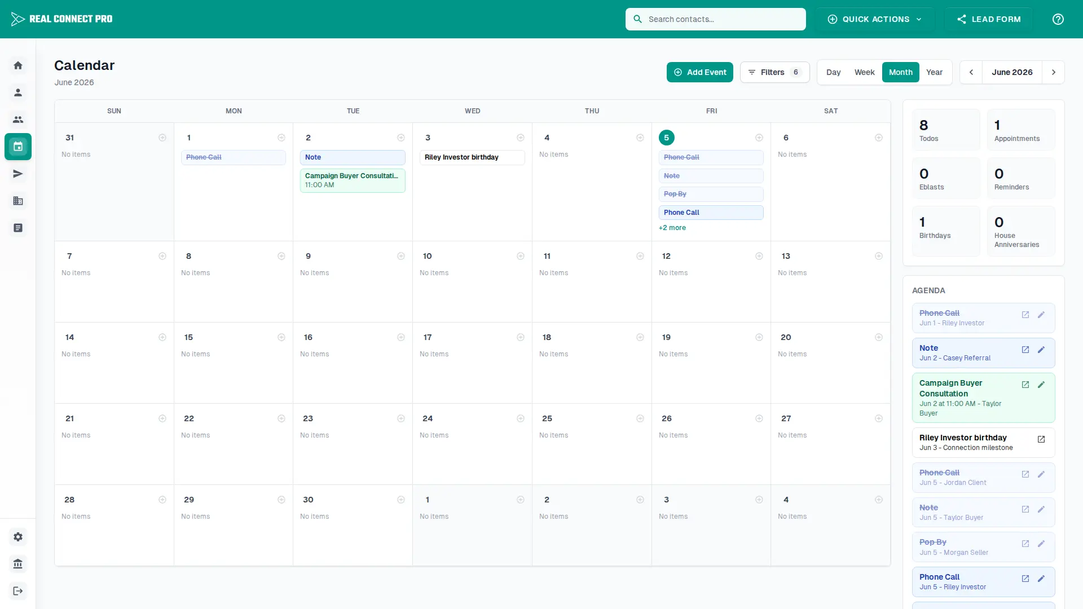Open the Birthdays count card
1083x609 pixels.
pyautogui.click(x=946, y=231)
